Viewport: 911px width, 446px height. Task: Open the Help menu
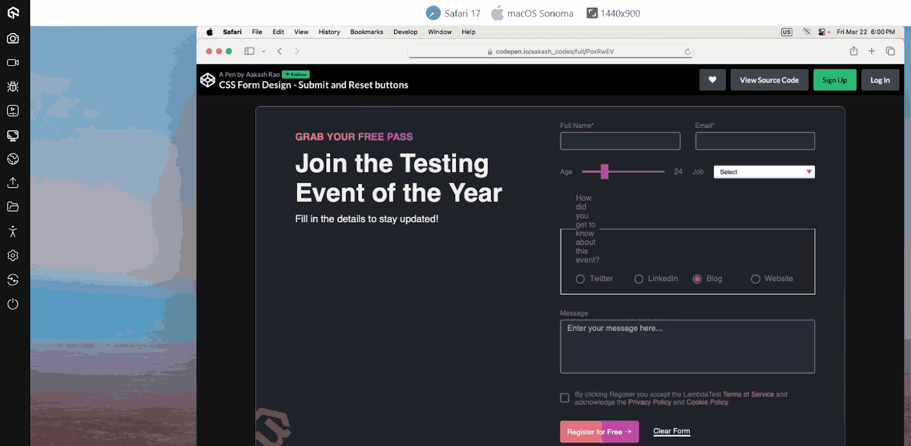pyautogui.click(x=469, y=32)
